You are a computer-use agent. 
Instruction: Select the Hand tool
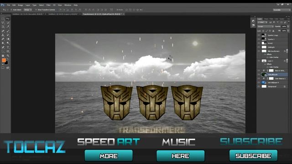tap(3, 56)
